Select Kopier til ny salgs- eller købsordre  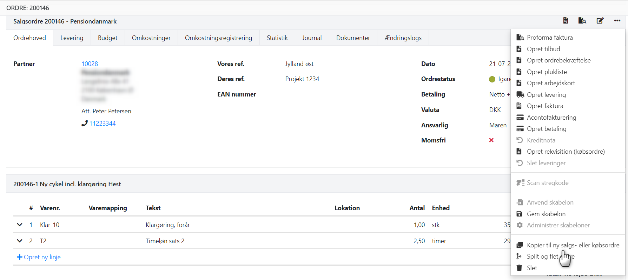tap(573, 245)
